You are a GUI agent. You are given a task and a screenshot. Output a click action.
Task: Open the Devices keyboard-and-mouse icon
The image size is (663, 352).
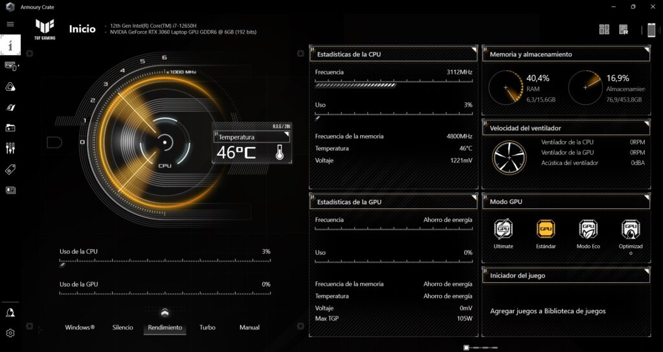[10, 66]
